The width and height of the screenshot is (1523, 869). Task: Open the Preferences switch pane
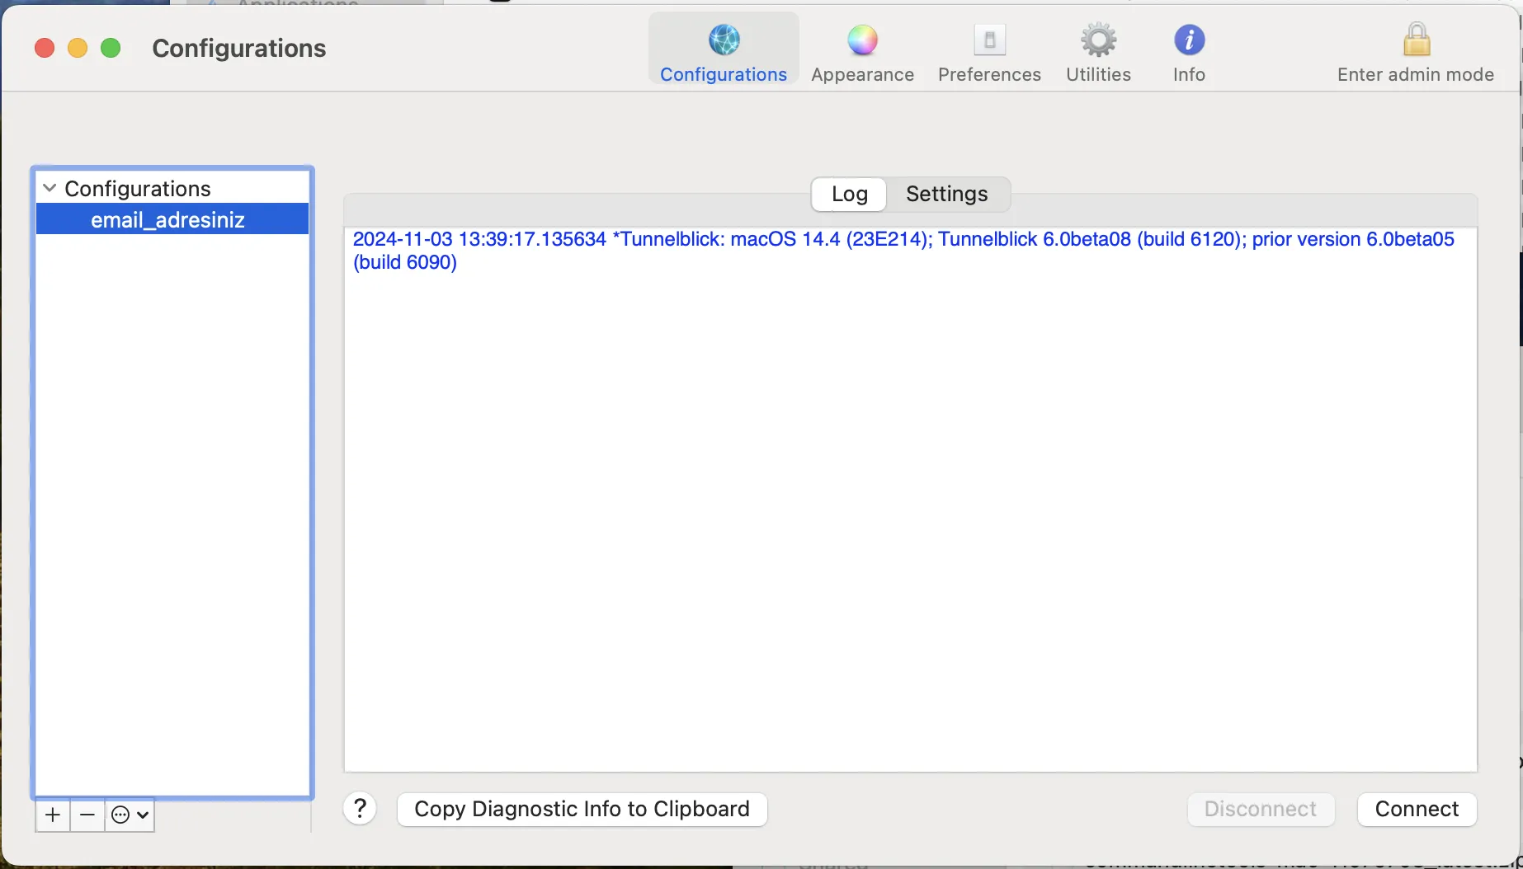tap(989, 52)
